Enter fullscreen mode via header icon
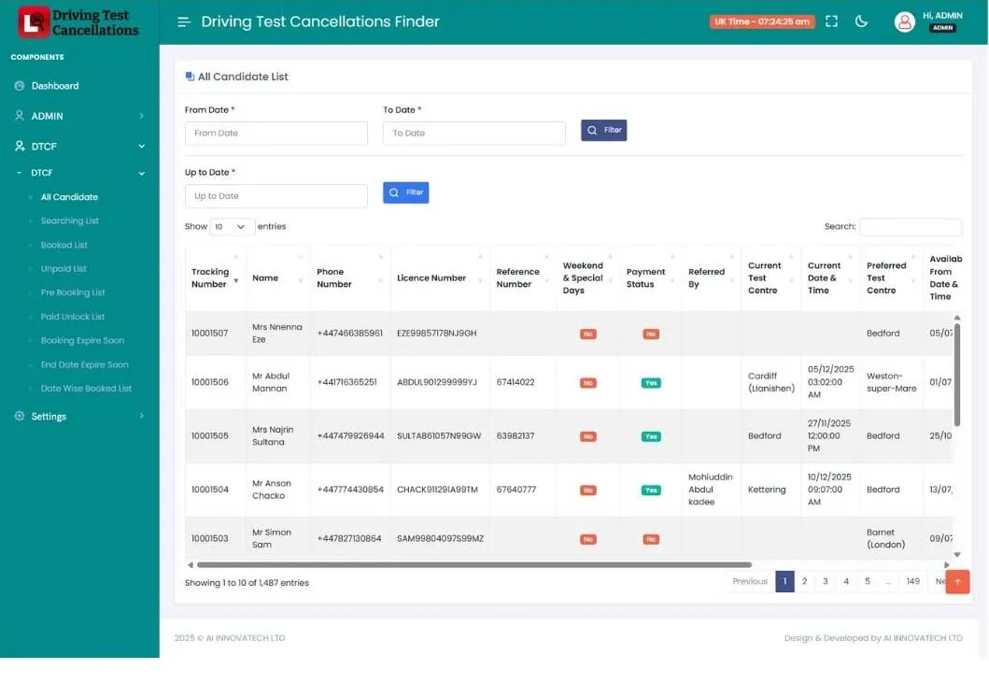 (x=831, y=21)
